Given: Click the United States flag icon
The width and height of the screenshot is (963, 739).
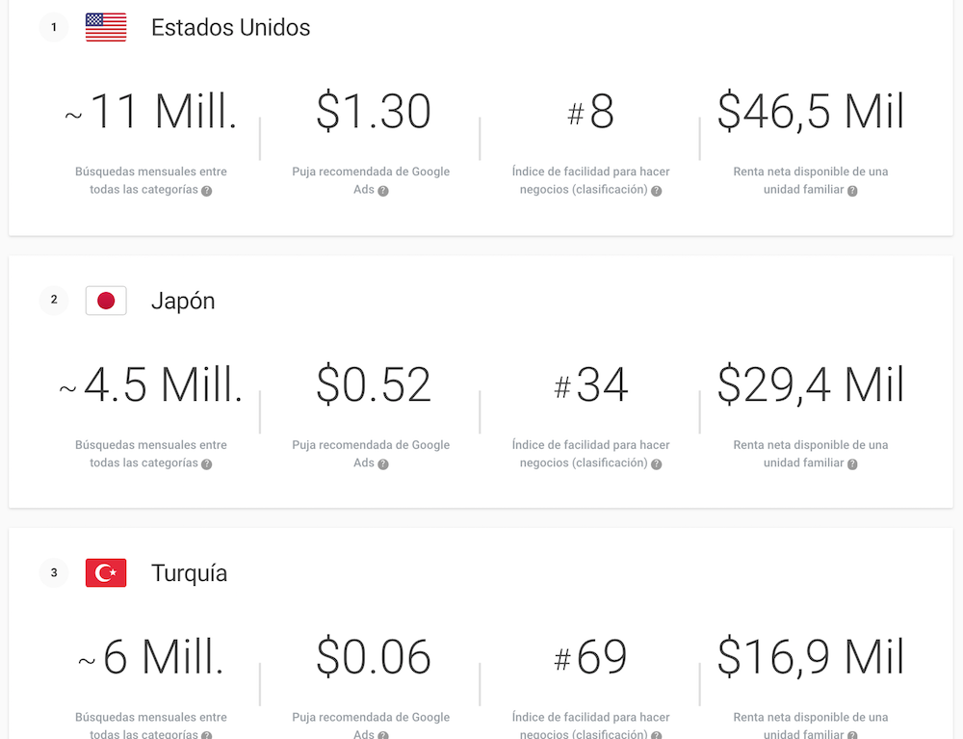Looking at the screenshot, I should tap(106, 27).
